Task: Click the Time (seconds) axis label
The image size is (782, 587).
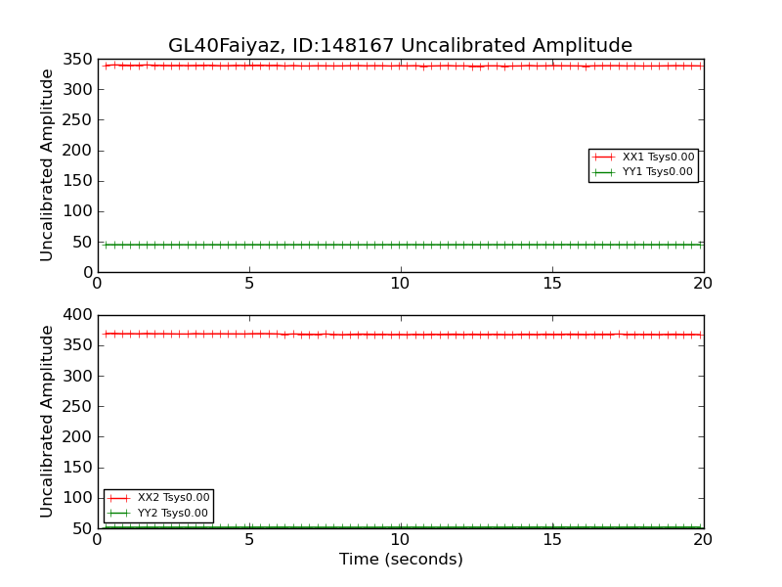Action: click(401, 560)
